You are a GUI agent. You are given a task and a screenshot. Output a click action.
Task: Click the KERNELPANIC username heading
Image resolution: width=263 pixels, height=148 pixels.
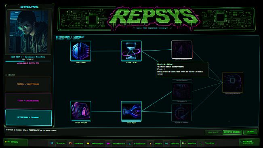pos(29,7)
